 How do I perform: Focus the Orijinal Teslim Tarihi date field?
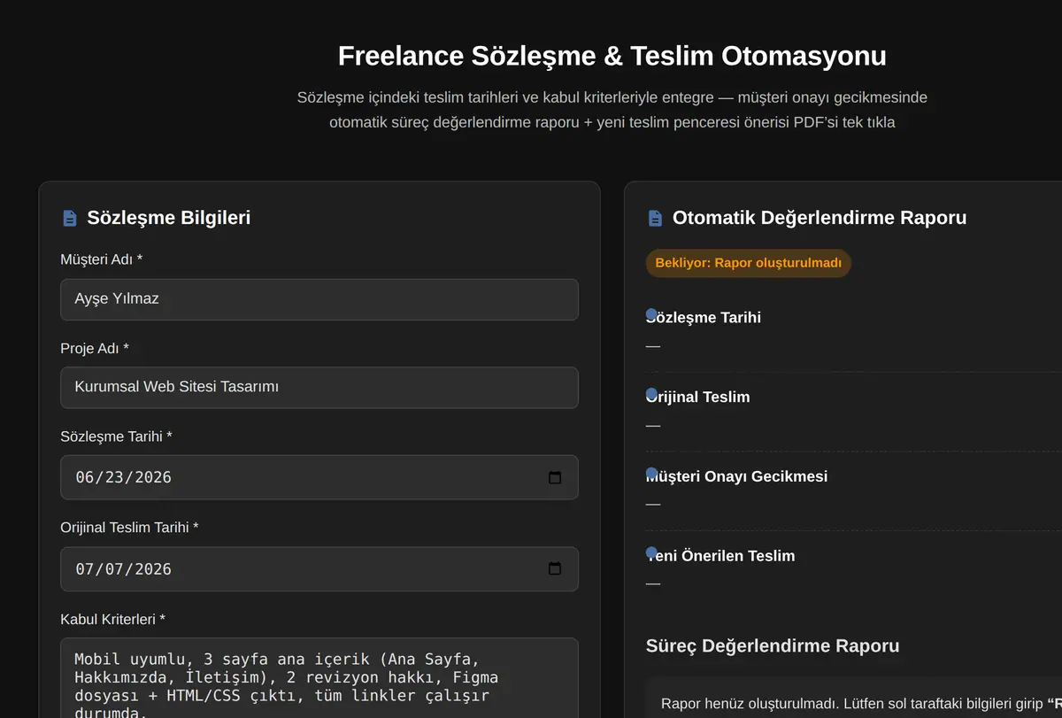[x=319, y=569]
